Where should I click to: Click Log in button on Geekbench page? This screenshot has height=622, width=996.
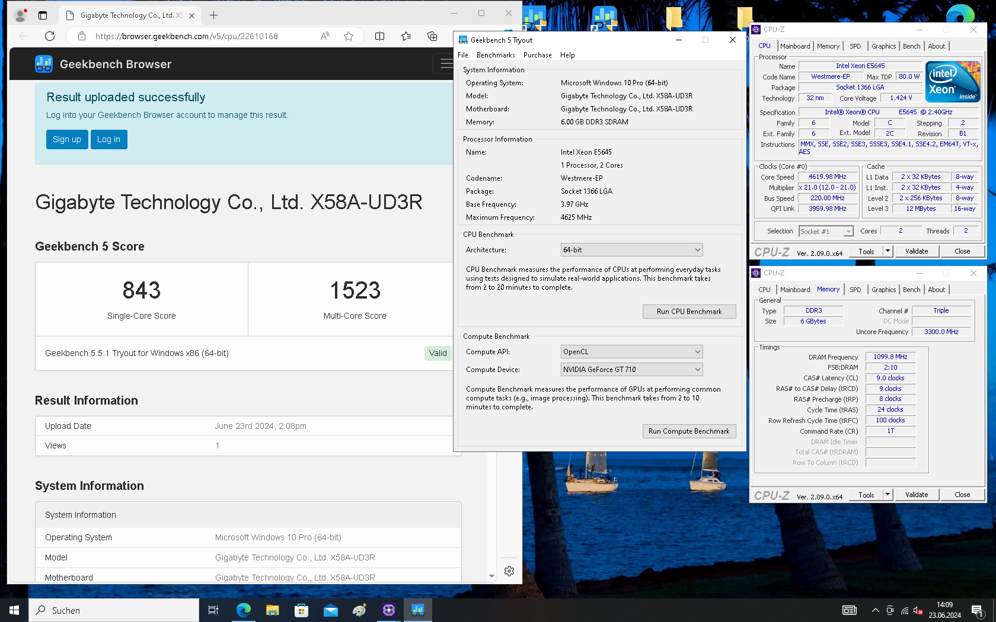[108, 139]
